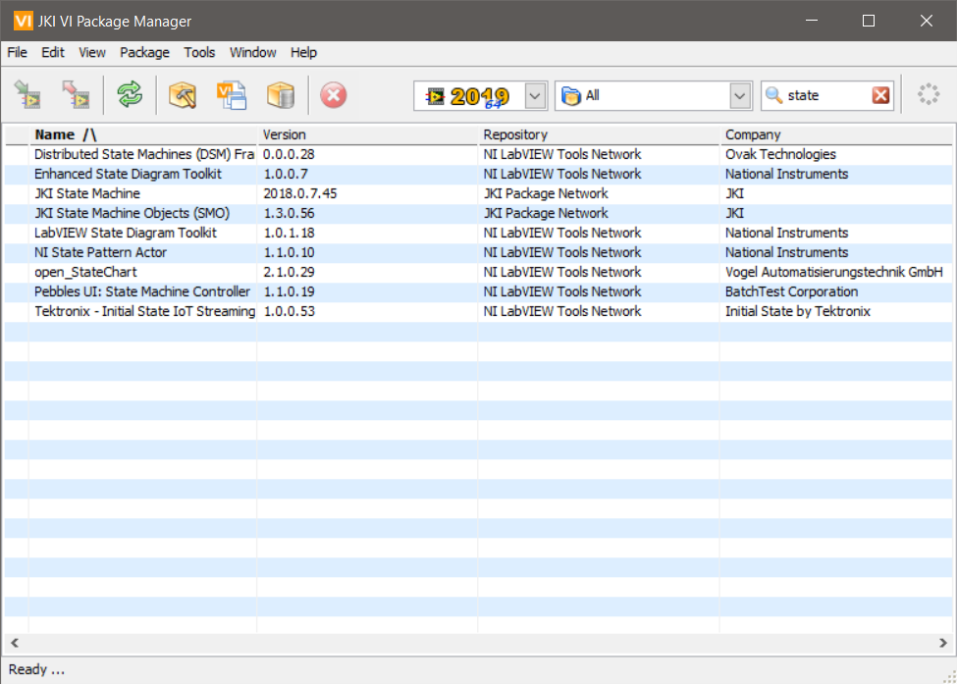Image resolution: width=957 pixels, height=684 pixels.
Task: Open the Tools menu
Action: (199, 52)
